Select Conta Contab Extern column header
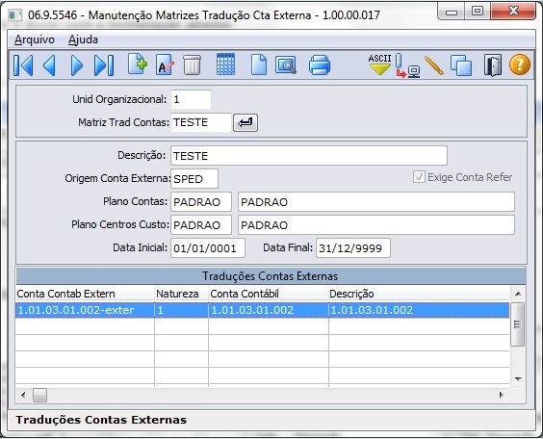Image resolution: width=543 pixels, height=439 pixels. (x=85, y=294)
